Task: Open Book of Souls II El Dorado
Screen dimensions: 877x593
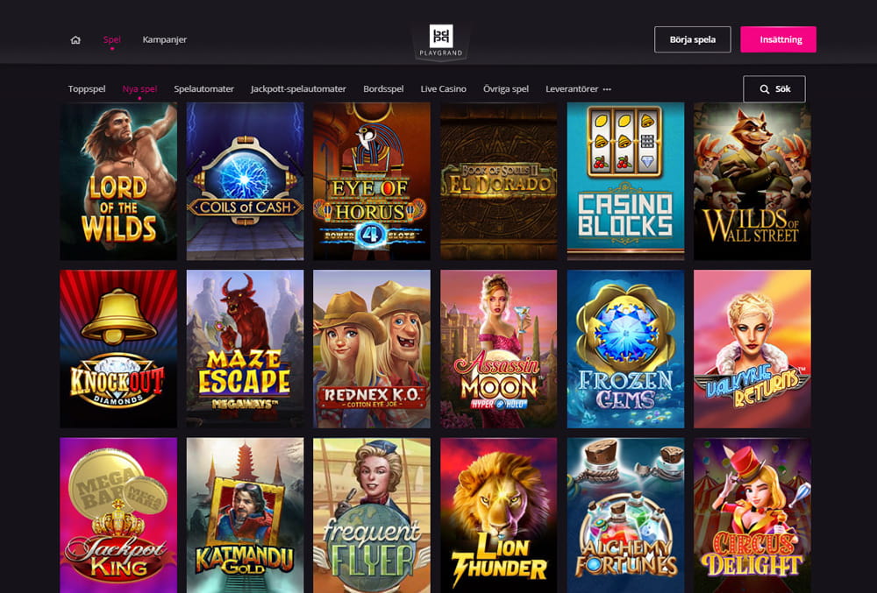Action: (499, 181)
